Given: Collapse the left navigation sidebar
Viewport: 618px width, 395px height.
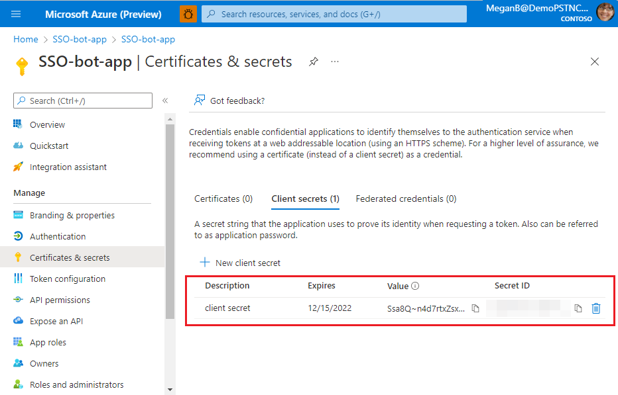Looking at the screenshot, I should pyautogui.click(x=165, y=101).
